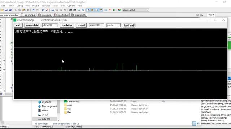
Task: Click the Copy toolbar icon
Action: [19, 10]
